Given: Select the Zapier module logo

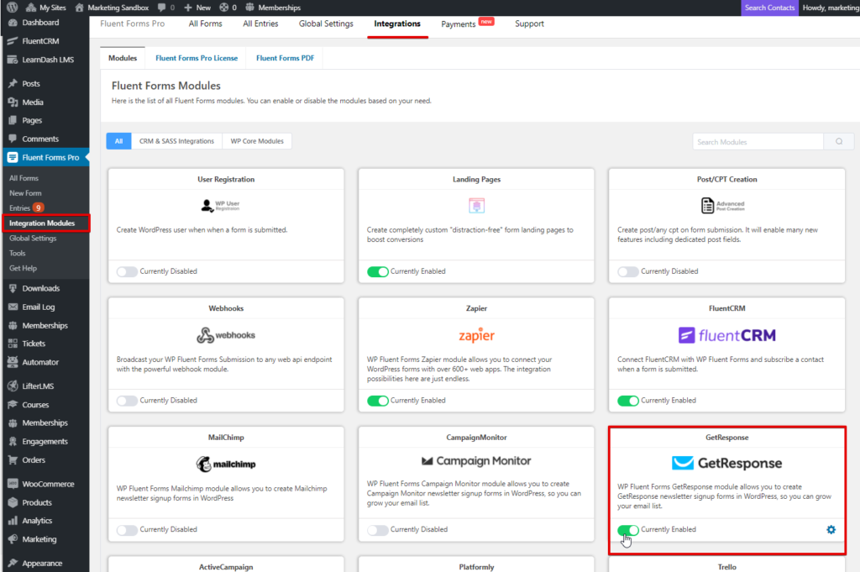Looking at the screenshot, I should tap(476, 334).
